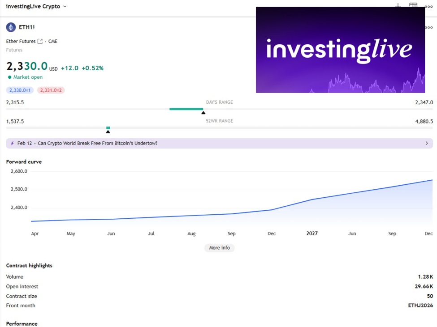The width and height of the screenshot is (437, 327).
Task: Open the Bitcoin's Undertow news headline
Action: 97,143
